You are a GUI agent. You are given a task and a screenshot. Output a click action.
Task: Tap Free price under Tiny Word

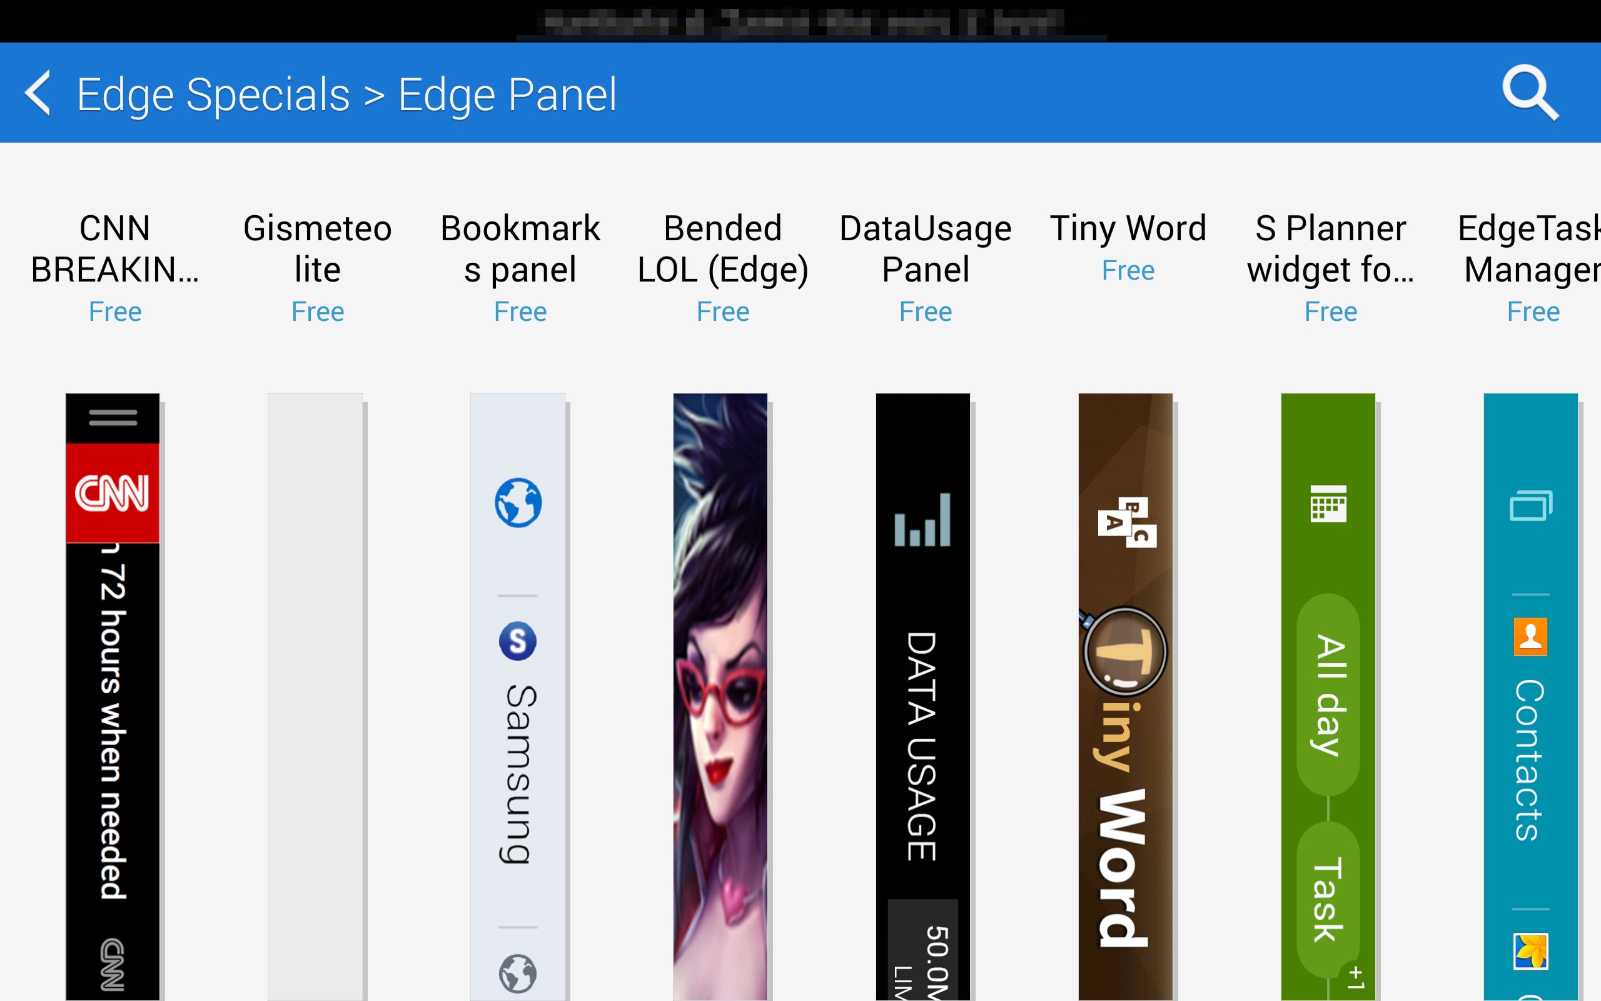[x=1128, y=270]
